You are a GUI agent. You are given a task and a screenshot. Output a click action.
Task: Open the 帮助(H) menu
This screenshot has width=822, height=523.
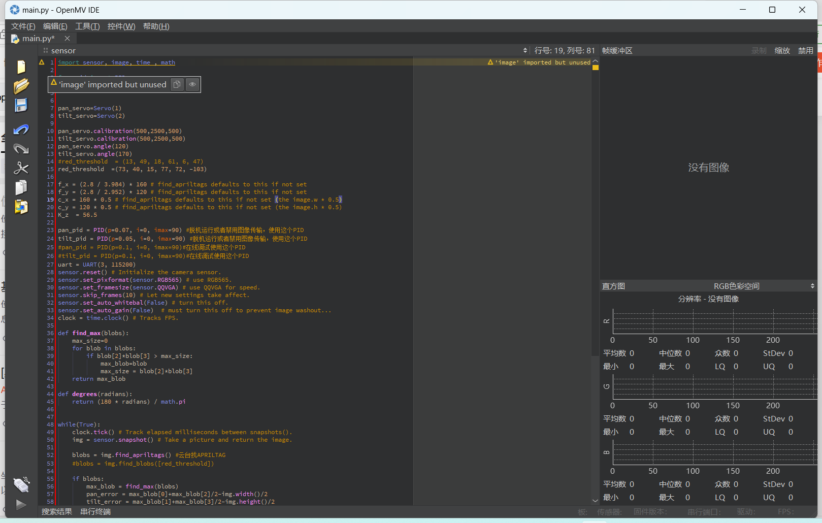click(x=156, y=26)
